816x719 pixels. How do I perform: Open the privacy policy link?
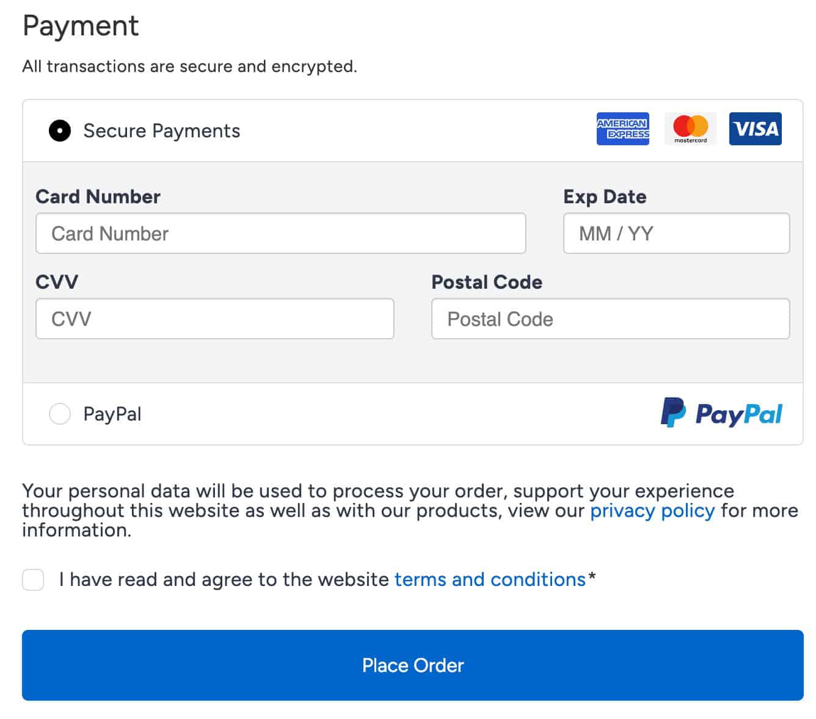point(652,510)
